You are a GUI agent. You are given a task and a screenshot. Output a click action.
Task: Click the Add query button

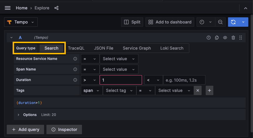tap(25, 129)
